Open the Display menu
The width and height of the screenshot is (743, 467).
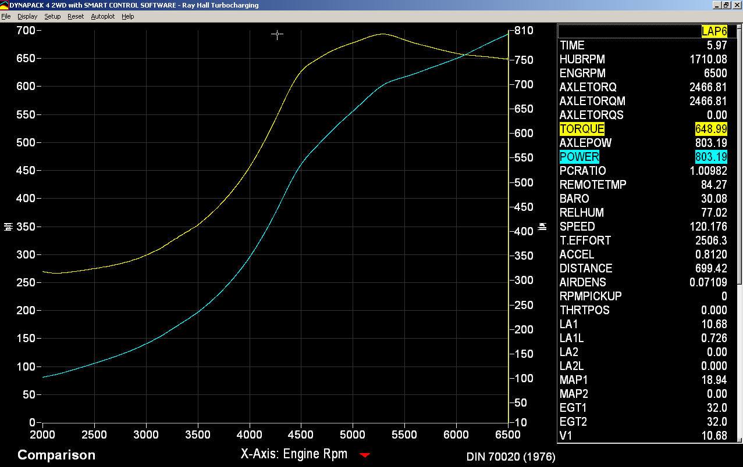point(27,16)
